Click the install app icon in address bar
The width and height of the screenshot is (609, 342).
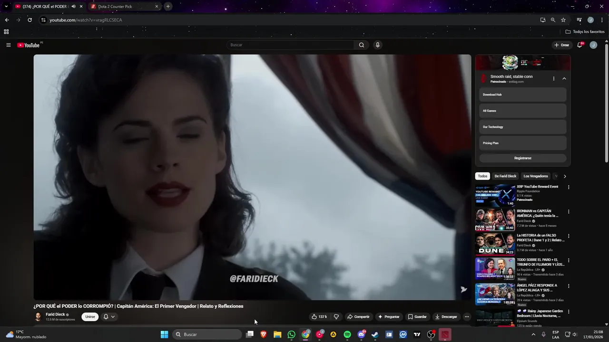(x=543, y=20)
